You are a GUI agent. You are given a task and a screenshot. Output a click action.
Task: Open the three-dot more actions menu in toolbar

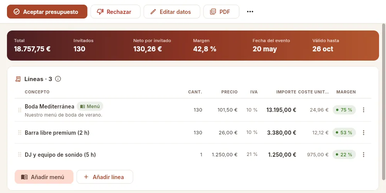[x=250, y=12]
